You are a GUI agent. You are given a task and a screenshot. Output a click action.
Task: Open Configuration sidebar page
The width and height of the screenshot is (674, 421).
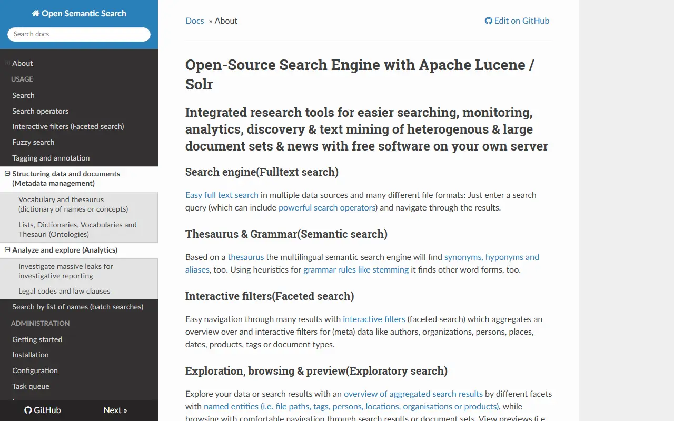click(x=35, y=370)
